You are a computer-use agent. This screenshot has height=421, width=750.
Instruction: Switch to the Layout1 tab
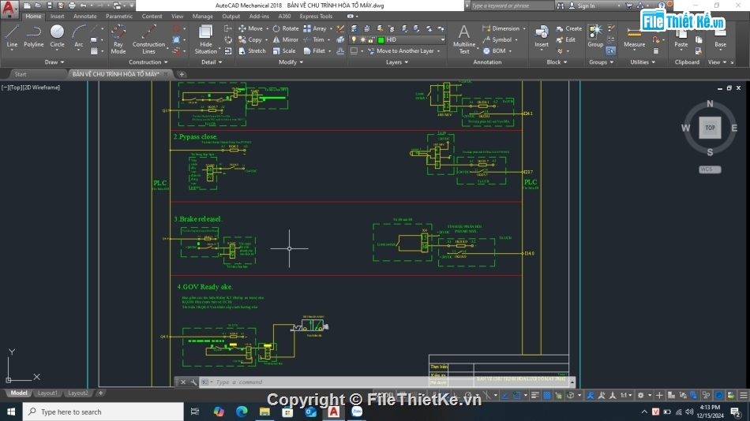pos(47,393)
